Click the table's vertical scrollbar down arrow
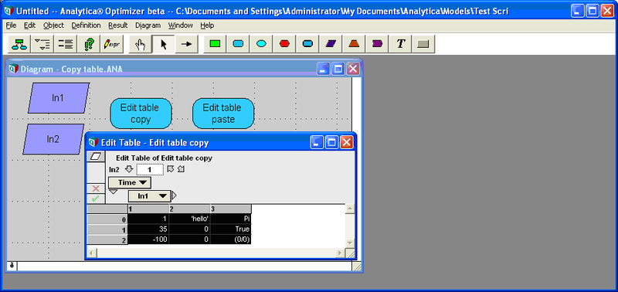618x292 pixels. tap(350, 243)
